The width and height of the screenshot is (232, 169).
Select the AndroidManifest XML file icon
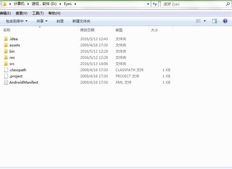pos(6,82)
